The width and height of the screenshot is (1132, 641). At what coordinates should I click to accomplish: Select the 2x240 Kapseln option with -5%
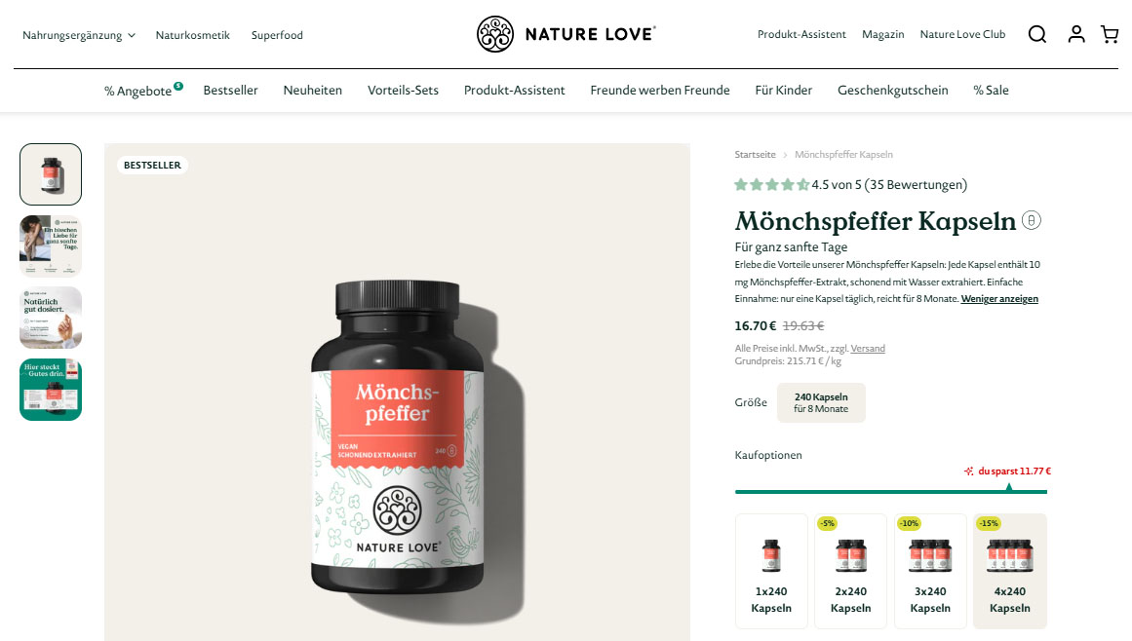pyautogui.click(x=850, y=571)
